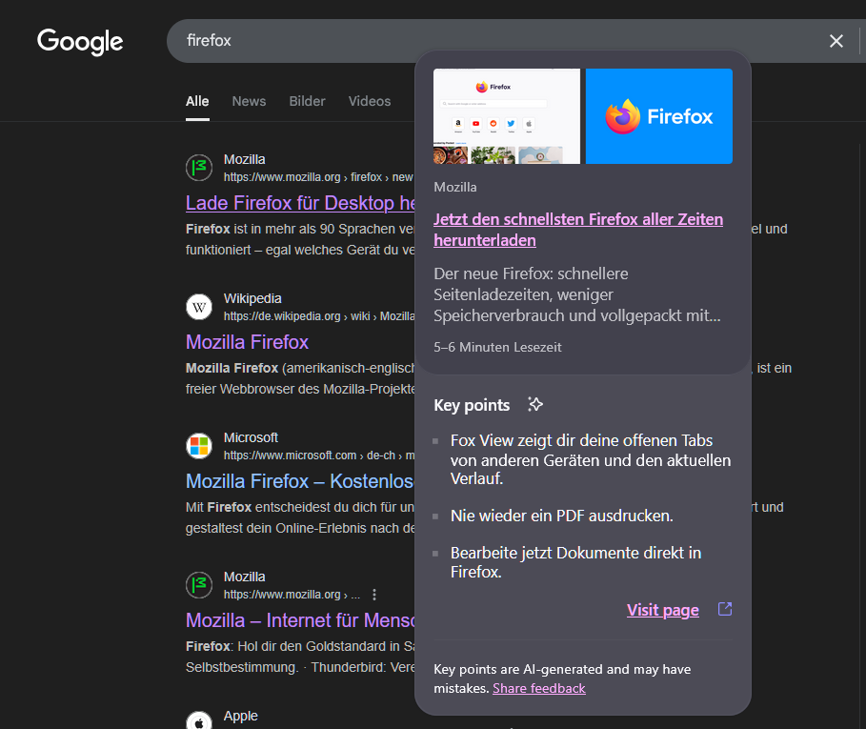Open the Videos tab
The image size is (866, 729).
pos(370,101)
